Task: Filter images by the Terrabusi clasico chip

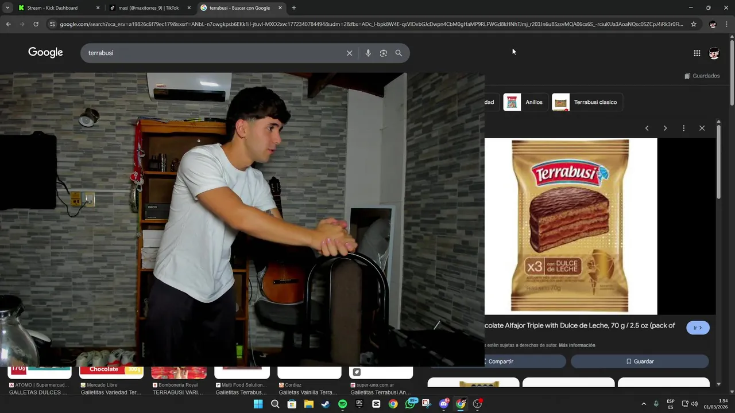Action: pos(587,102)
